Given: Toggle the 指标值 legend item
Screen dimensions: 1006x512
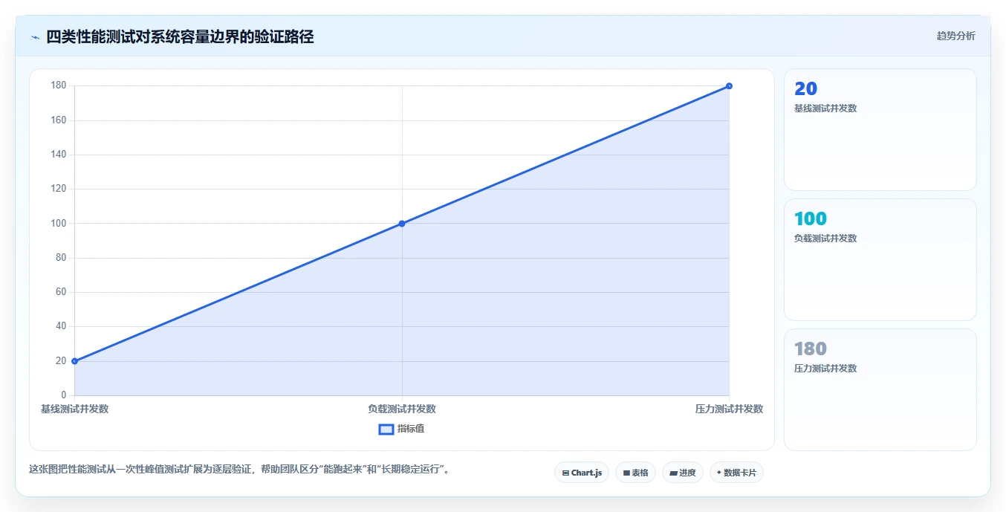Looking at the screenshot, I should [x=401, y=429].
